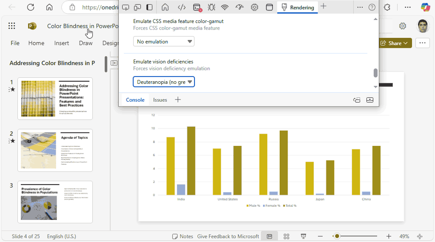The image size is (435, 242).
Task: Toggle the Notes pane
Action: (x=183, y=236)
